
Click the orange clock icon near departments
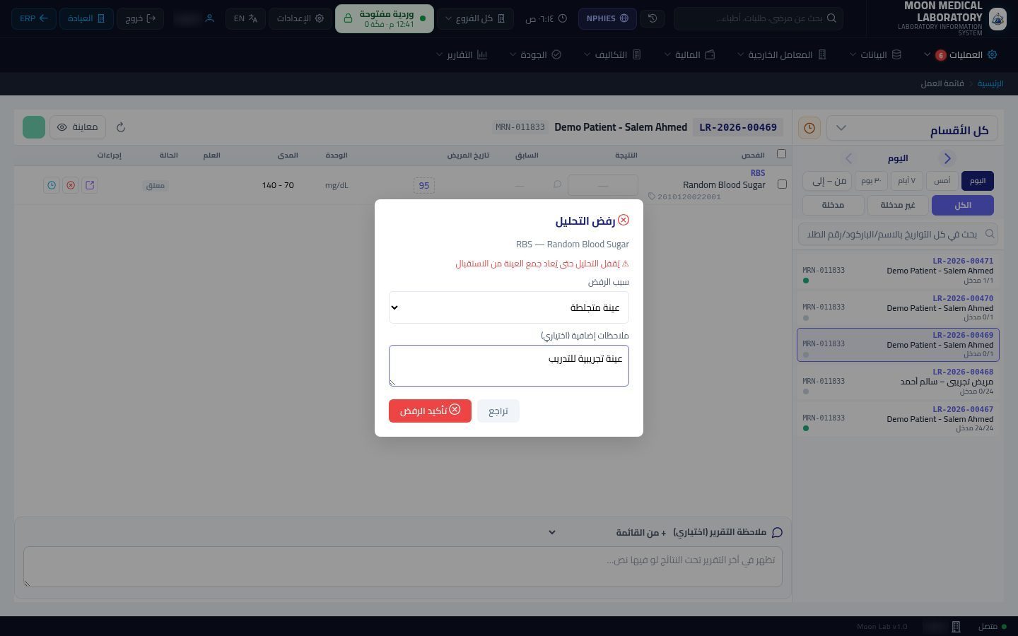809,128
